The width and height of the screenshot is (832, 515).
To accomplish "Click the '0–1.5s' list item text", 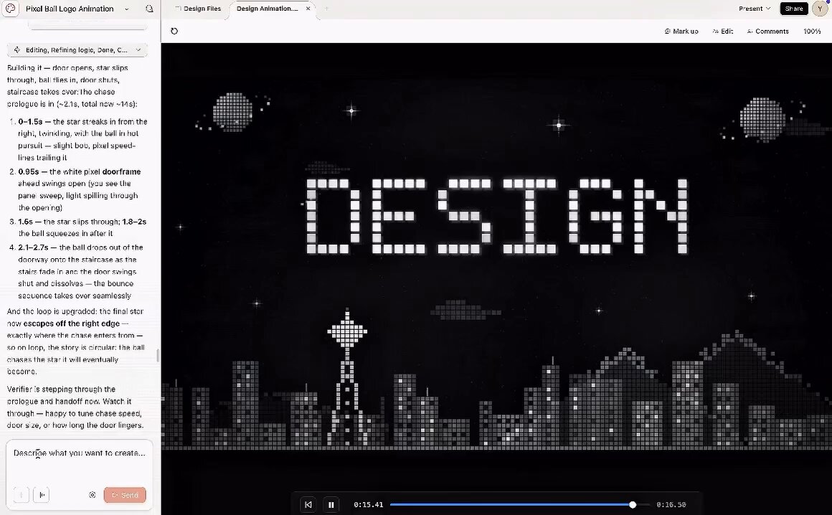I will (82, 139).
